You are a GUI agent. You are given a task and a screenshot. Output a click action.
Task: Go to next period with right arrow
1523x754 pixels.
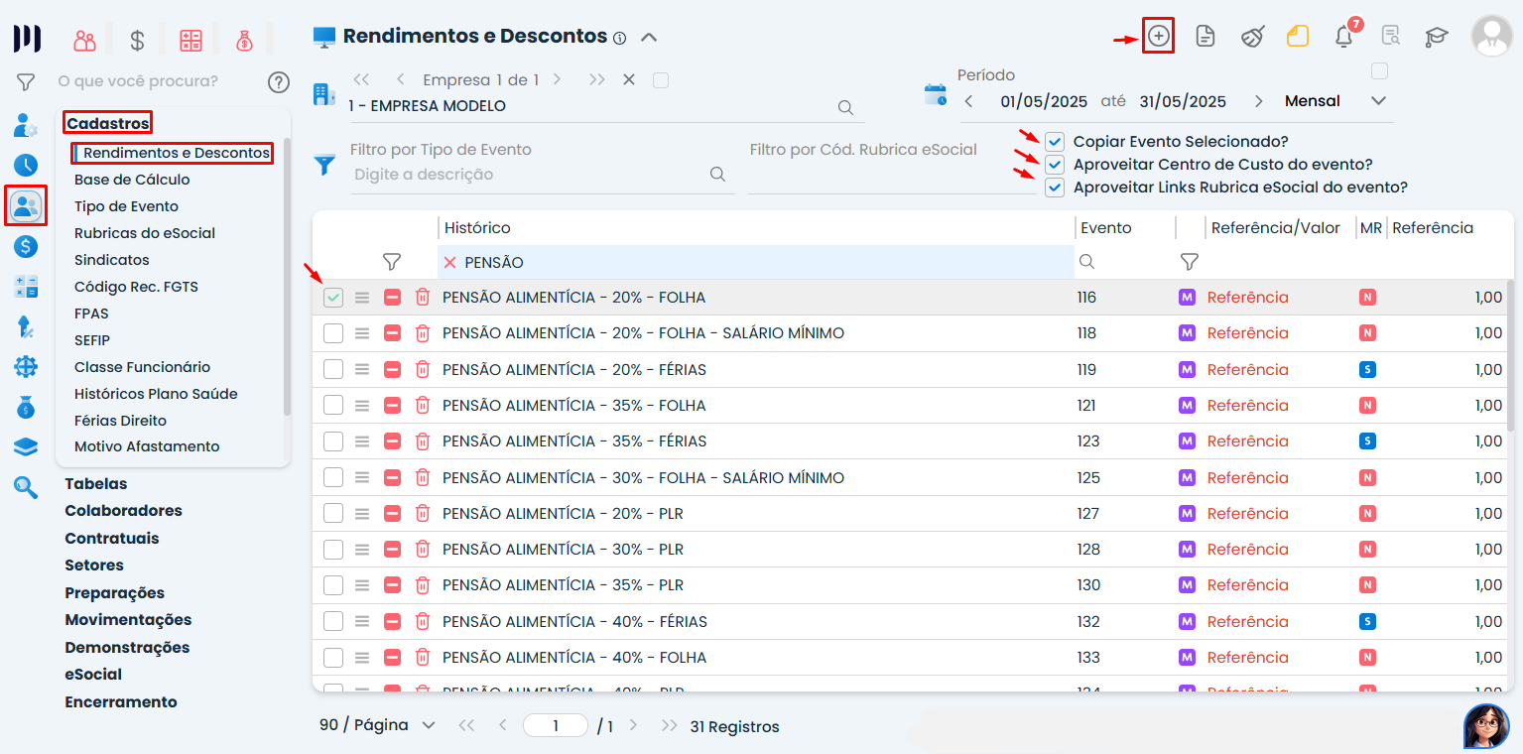(x=1259, y=101)
